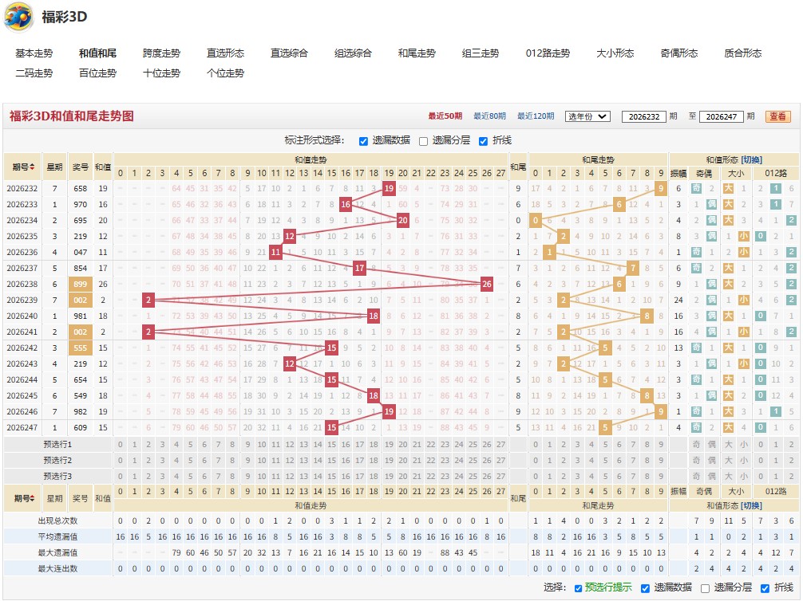Open the 百位走势 tab
The width and height of the screenshot is (803, 601).
98,73
